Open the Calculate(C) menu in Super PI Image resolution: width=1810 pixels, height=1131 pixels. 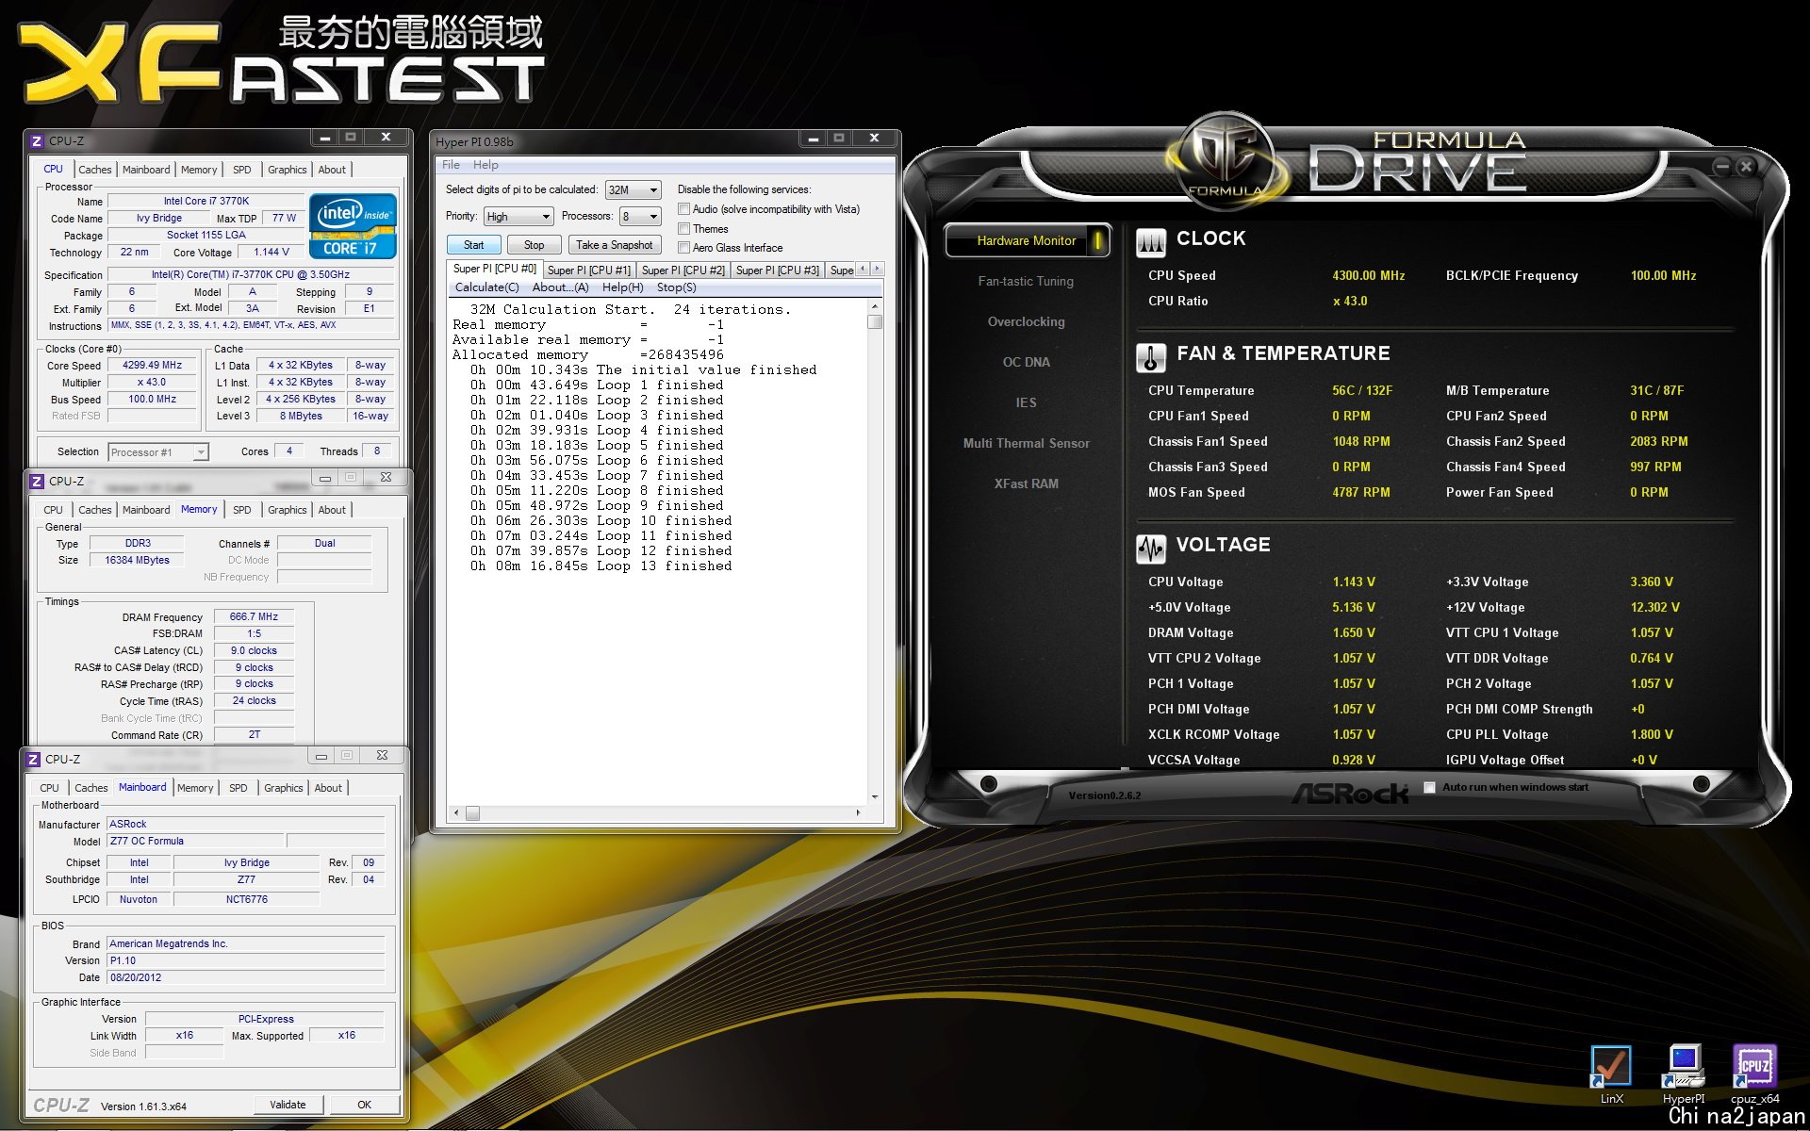(486, 287)
